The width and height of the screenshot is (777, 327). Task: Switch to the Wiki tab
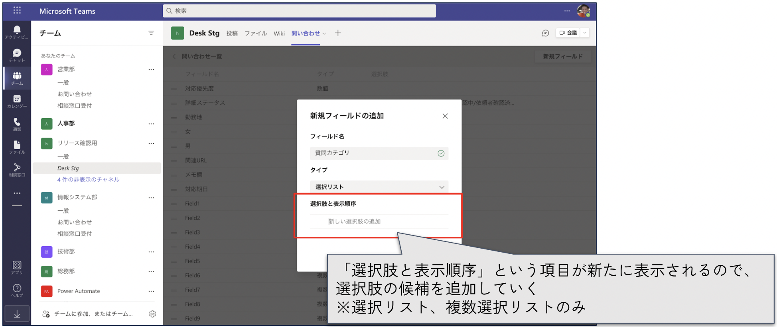tap(279, 33)
